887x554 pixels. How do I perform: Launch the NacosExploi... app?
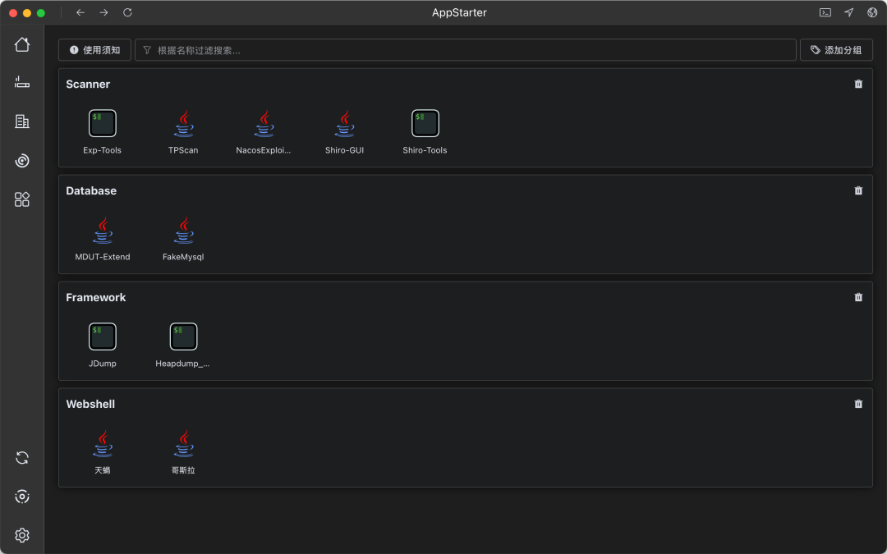(x=264, y=131)
